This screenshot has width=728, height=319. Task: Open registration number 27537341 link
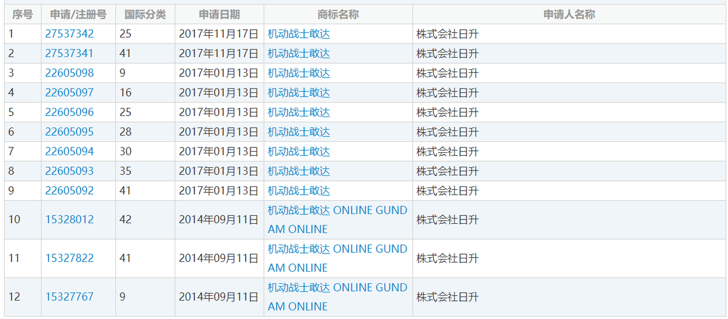[x=69, y=53]
